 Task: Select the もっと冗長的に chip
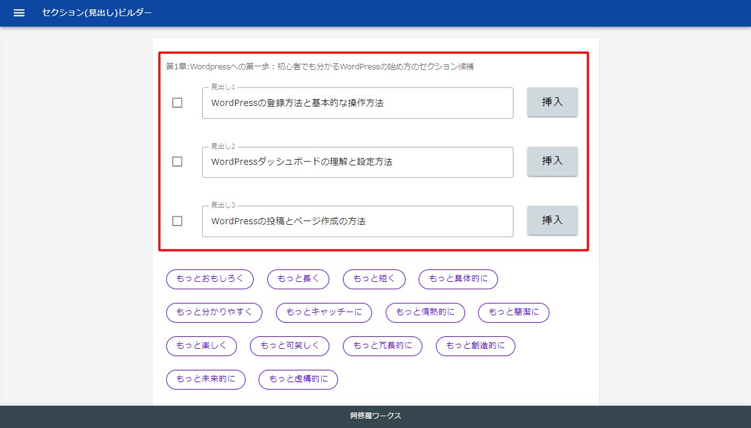383,346
